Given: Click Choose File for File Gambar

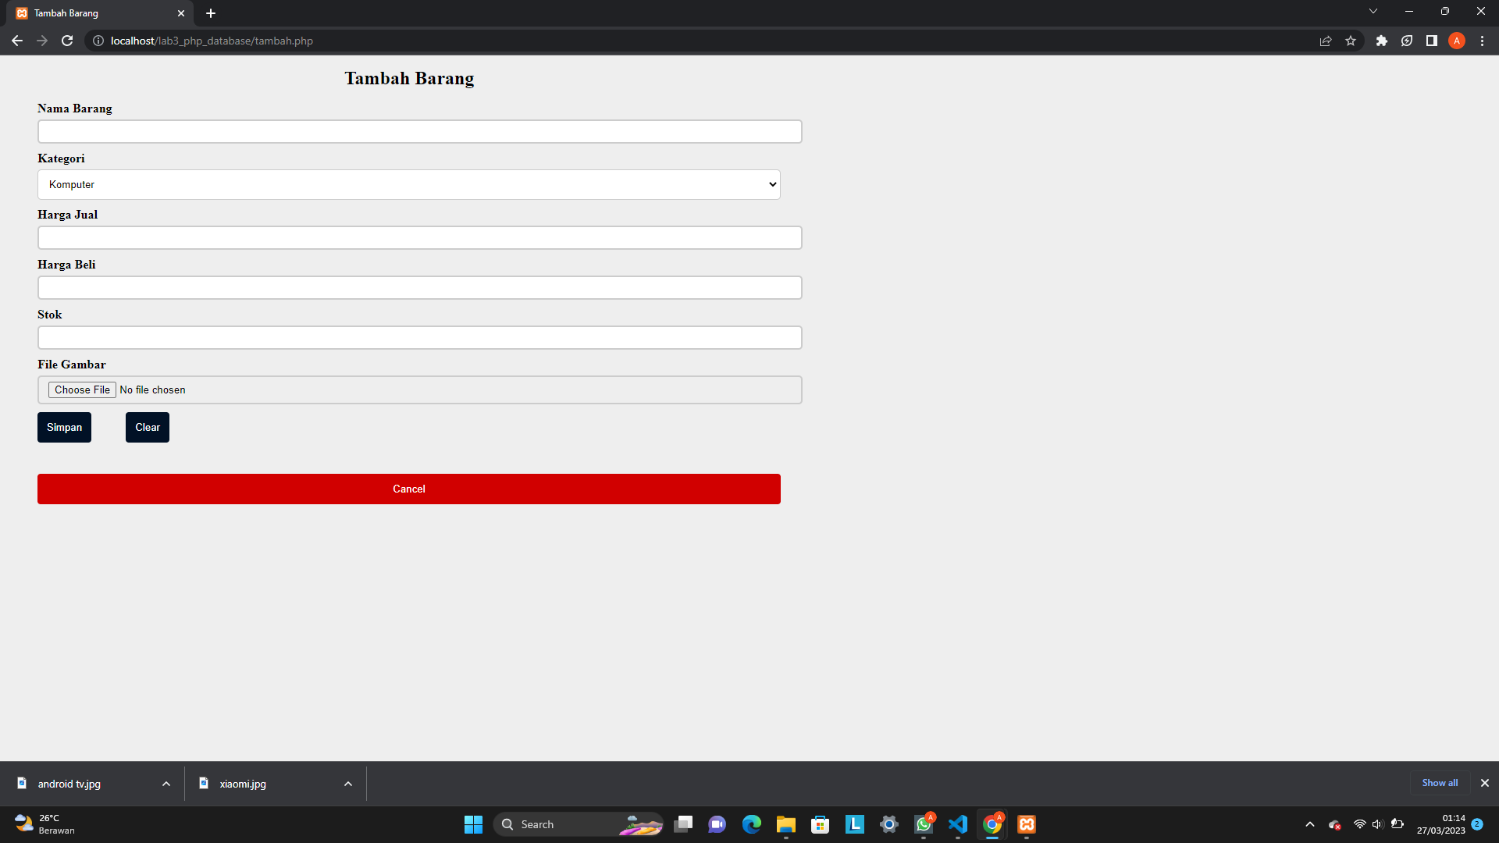Looking at the screenshot, I should [81, 389].
